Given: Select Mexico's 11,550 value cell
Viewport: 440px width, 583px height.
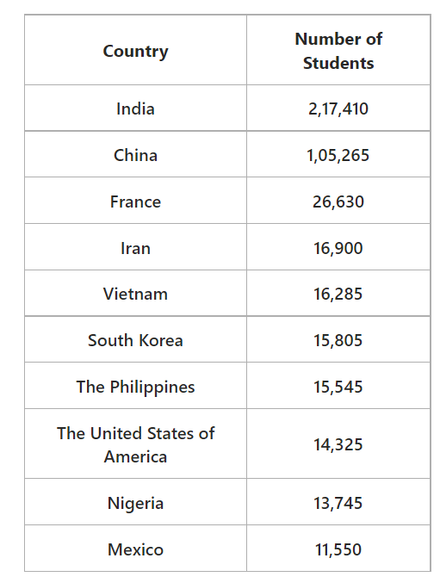Looking at the screenshot, I should point(338,549).
